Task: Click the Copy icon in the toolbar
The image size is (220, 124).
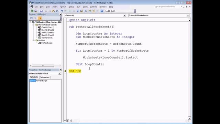Action: 49,11
